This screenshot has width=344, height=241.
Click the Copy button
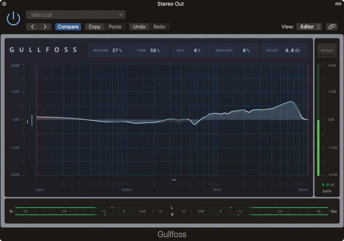95,27
